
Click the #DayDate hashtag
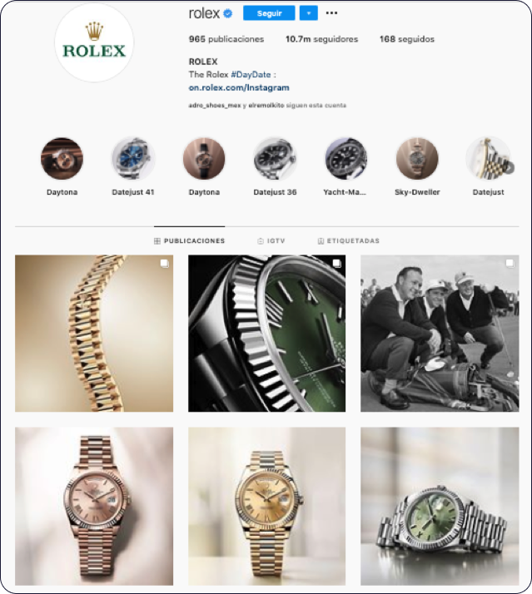pyautogui.click(x=251, y=75)
